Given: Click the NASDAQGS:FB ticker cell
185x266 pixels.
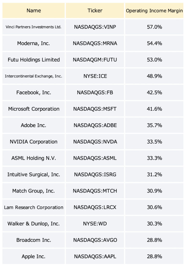Looking at the screenshot, I should [x=95, y=92].
